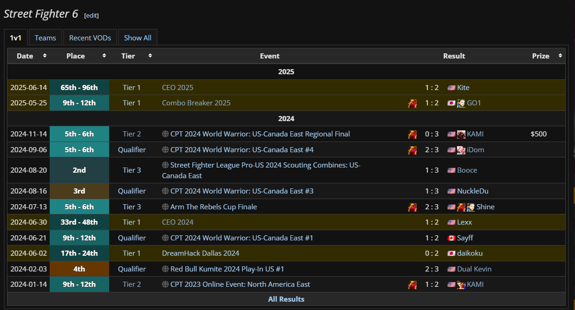Click the 4th place cell
The width and height of the screenshot is (575, 310).
(79, 269)
